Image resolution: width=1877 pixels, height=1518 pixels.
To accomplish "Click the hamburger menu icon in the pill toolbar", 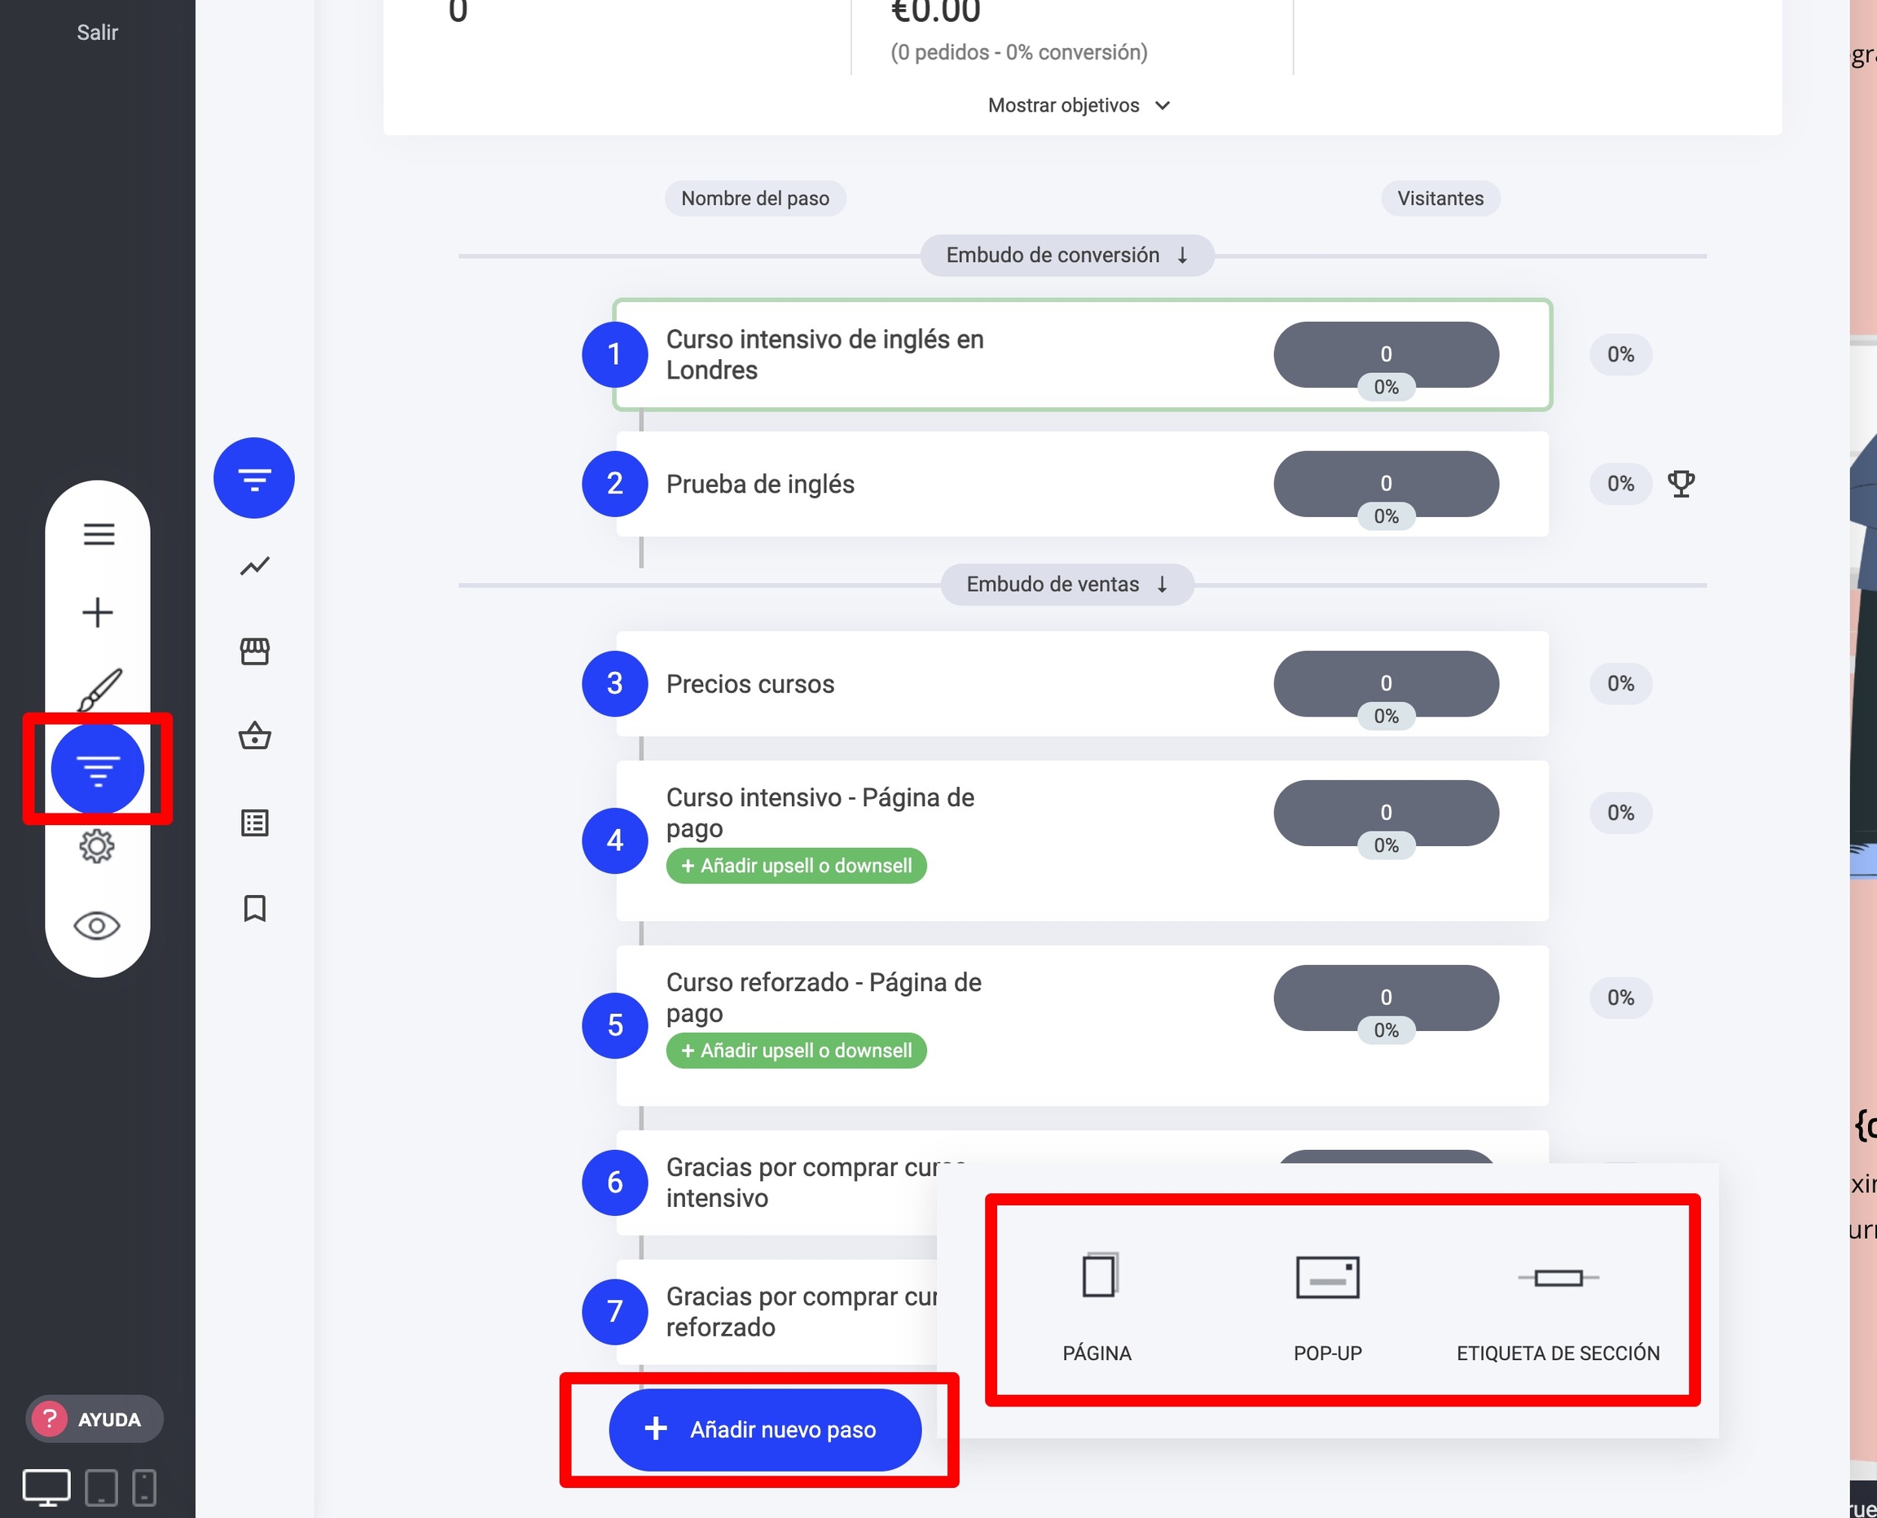I will [x=98, y=533].
